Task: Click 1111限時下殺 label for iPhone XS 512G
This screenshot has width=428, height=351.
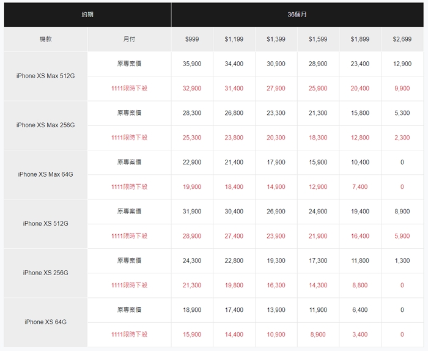Action: click(129, 236)
